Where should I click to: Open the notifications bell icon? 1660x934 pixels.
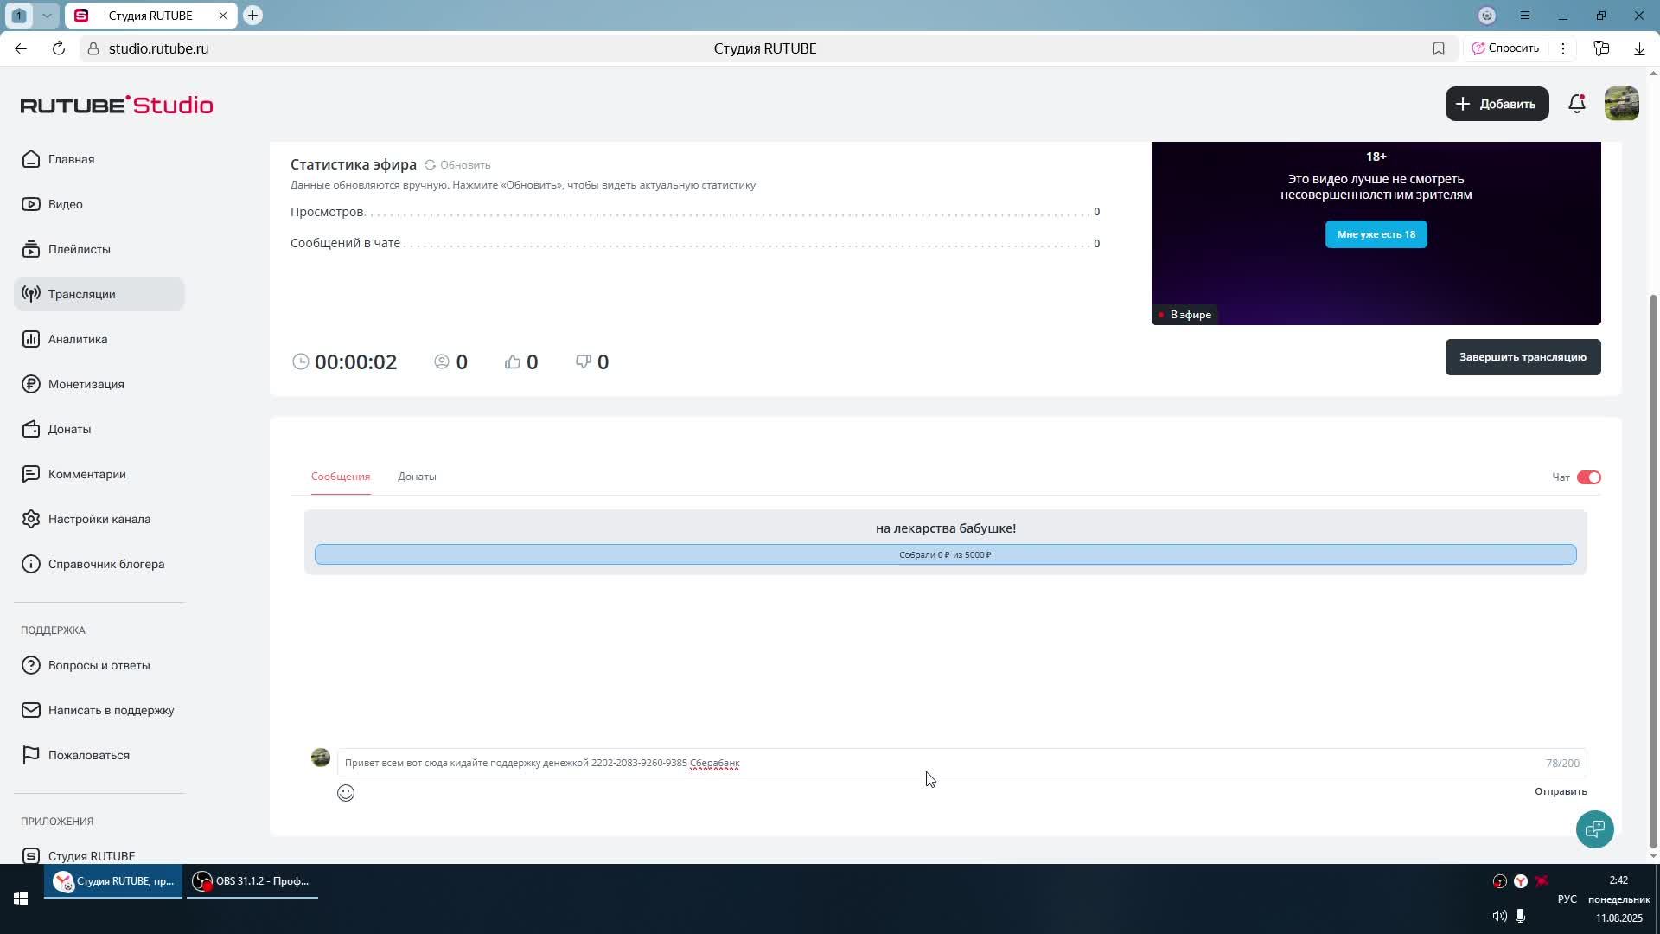coord(1576,104)
